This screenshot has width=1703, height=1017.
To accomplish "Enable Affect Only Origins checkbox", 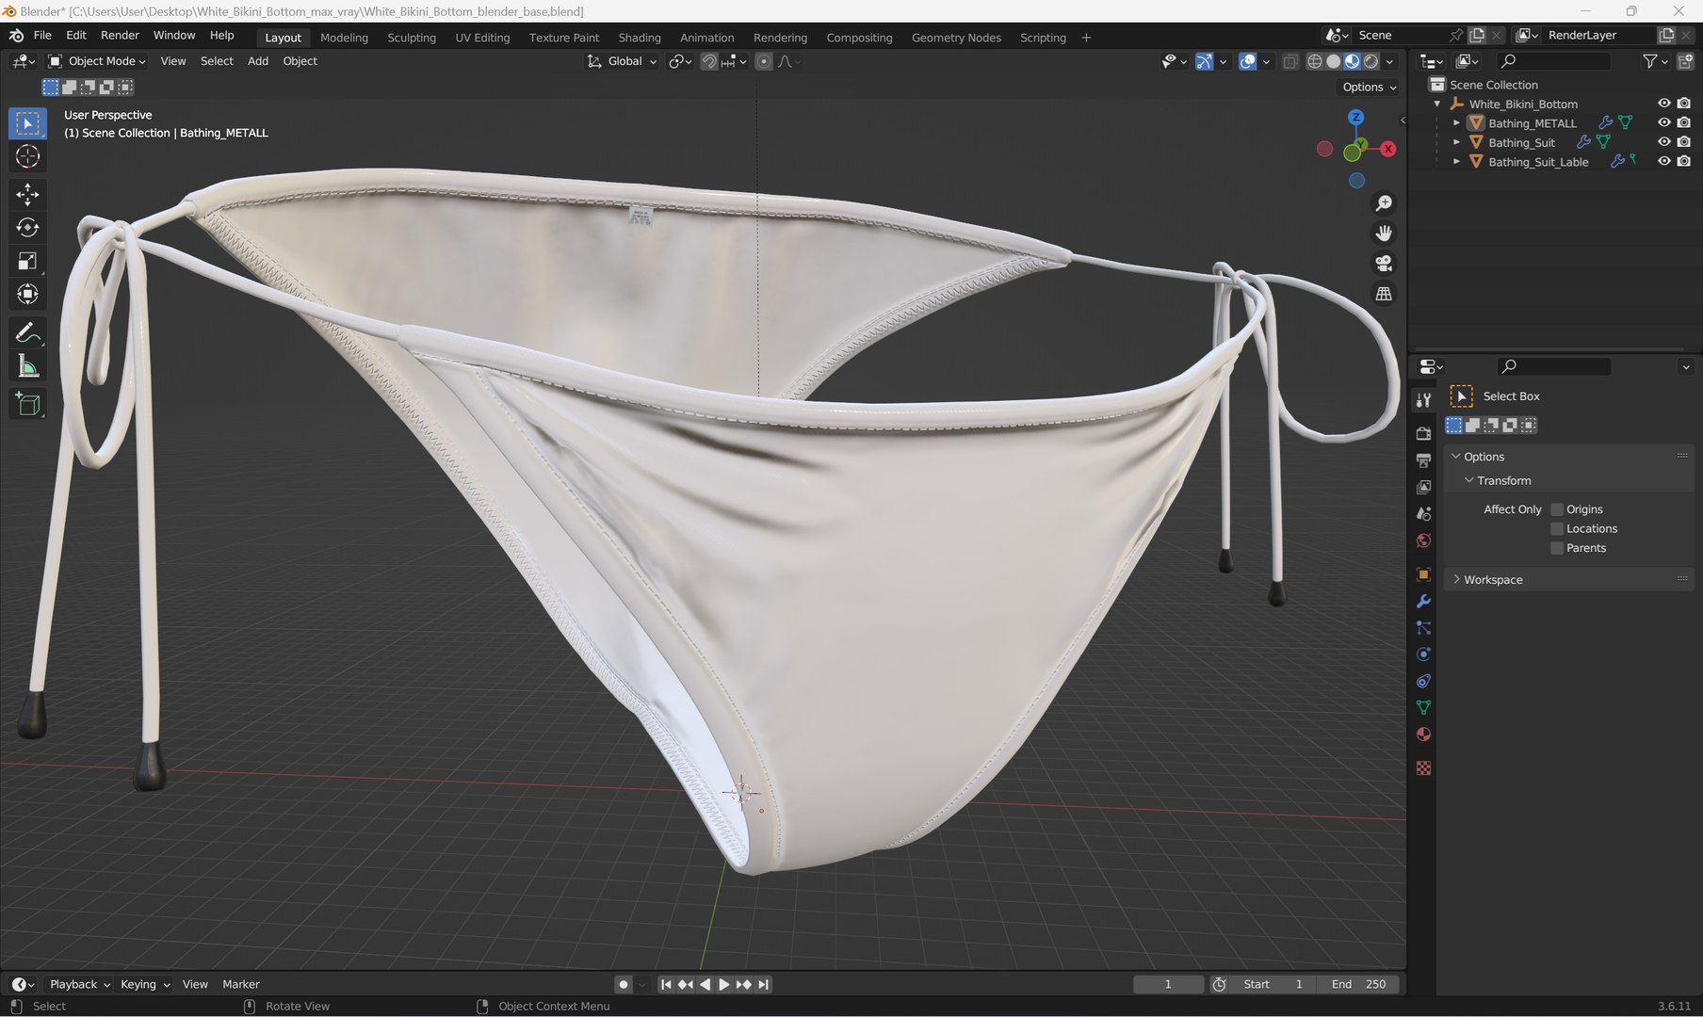I will point(1557,509).
